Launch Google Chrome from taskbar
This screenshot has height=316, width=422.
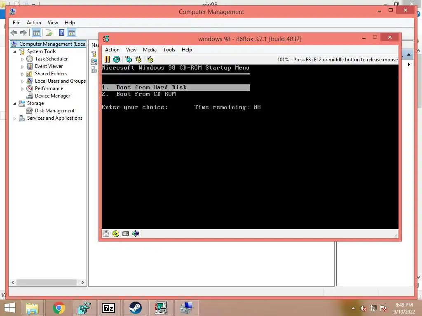59,308
